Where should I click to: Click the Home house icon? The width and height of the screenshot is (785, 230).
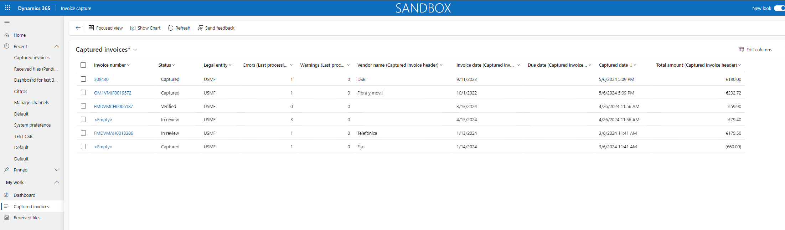click(x=6, y=35)
